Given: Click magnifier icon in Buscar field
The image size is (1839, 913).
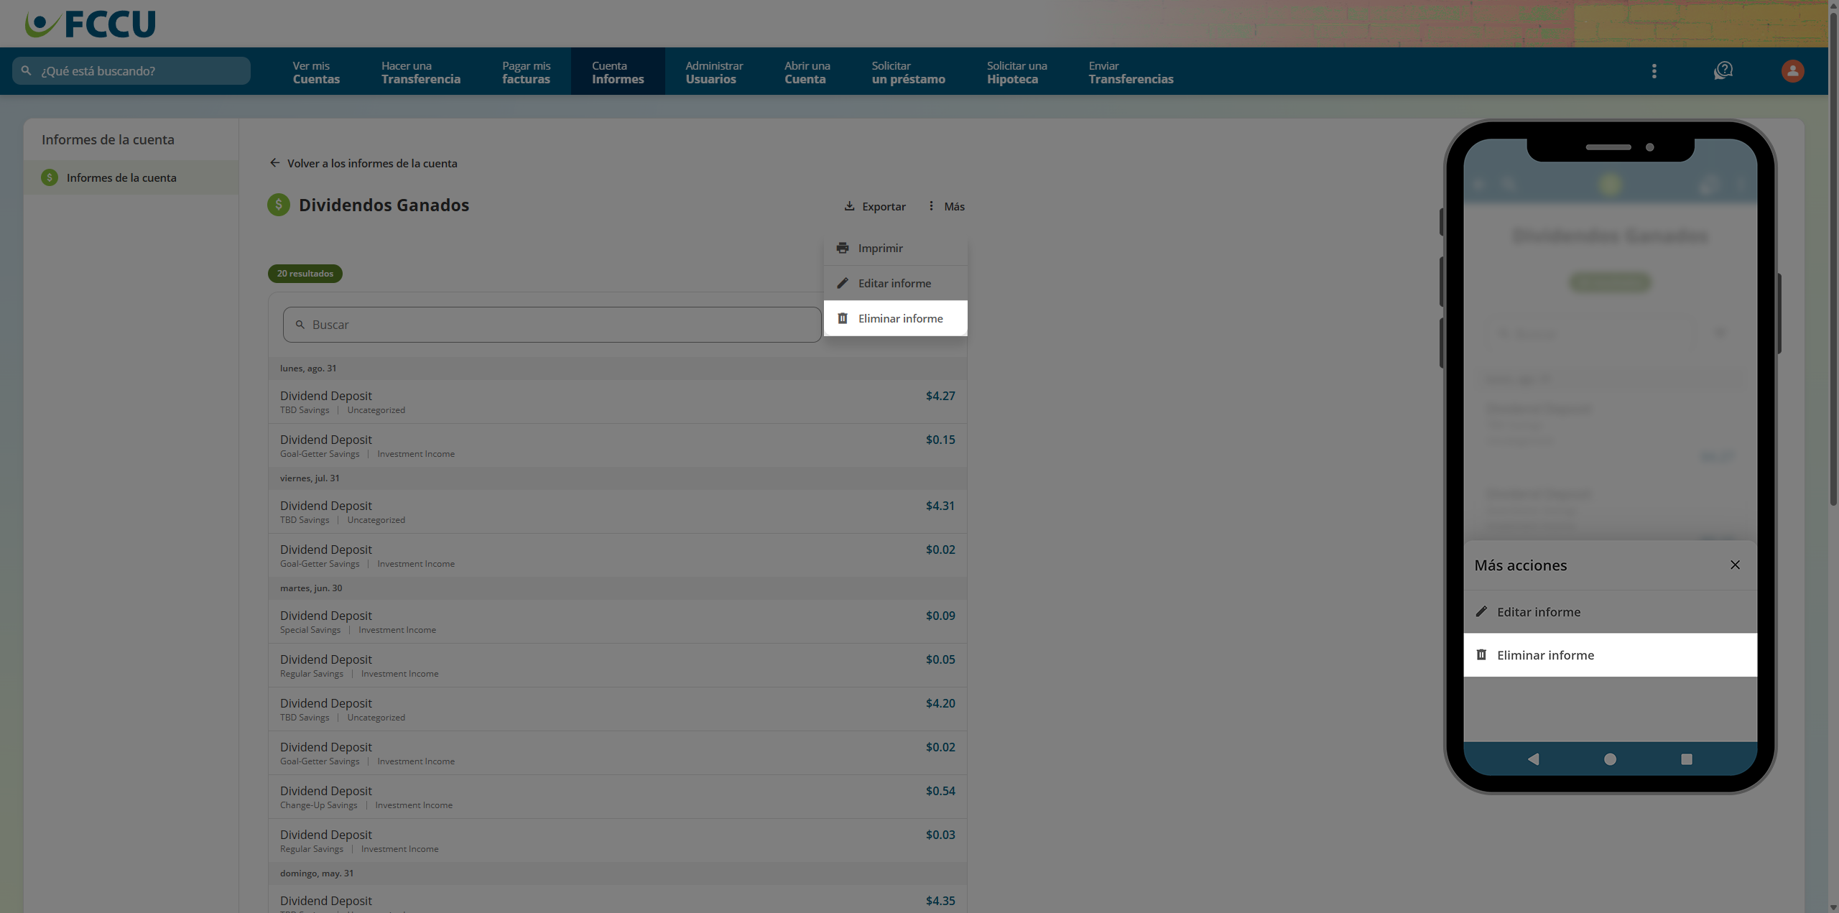Looking at the screenshot, I should pyautogui.click(x=300, y=325).
